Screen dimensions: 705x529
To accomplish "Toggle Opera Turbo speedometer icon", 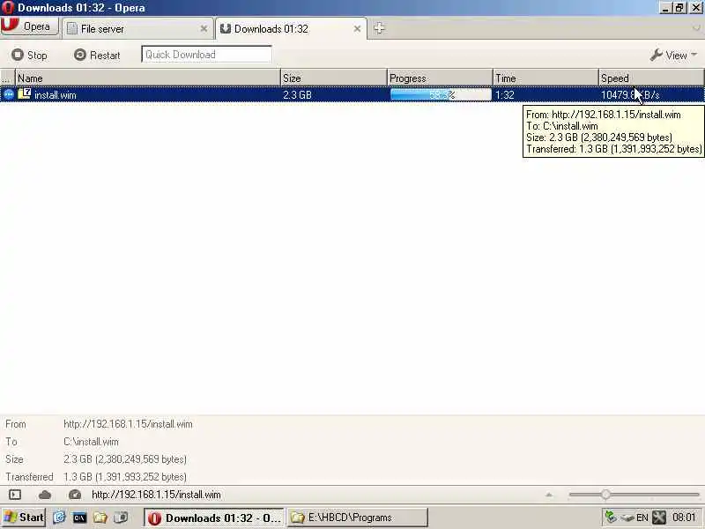I will (75, 495).
